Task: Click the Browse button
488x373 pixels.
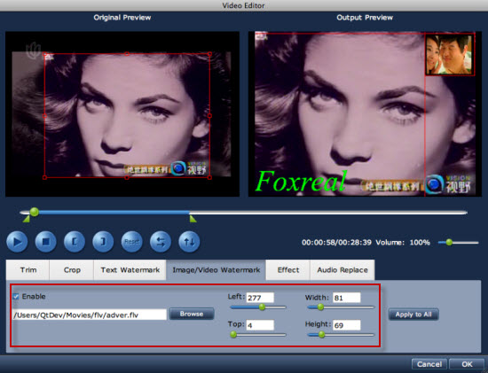Action: (192, 314)
